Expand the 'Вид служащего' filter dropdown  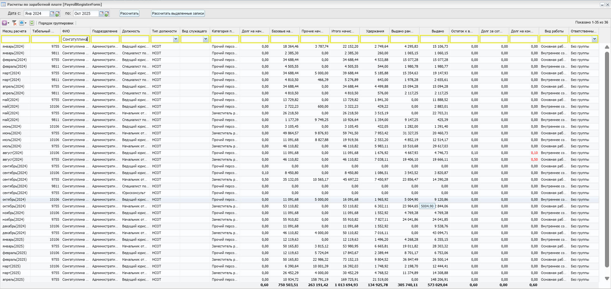(x=206, y=39)
